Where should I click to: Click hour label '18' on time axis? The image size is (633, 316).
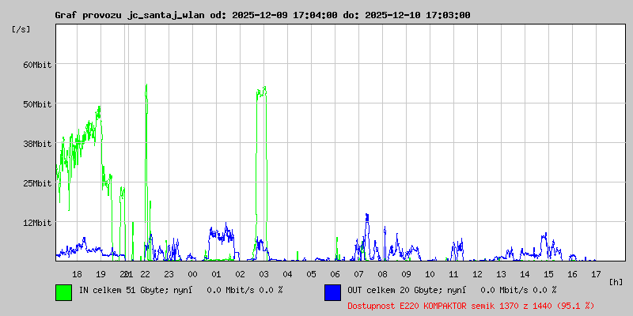pos(77,274)
